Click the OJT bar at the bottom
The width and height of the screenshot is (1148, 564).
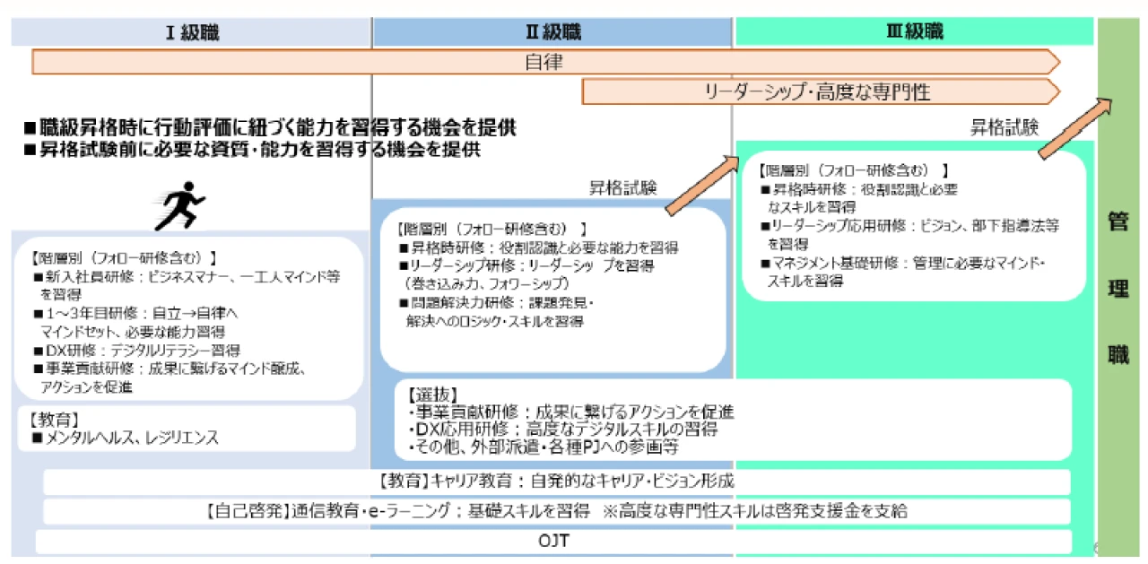click(553, 542)
